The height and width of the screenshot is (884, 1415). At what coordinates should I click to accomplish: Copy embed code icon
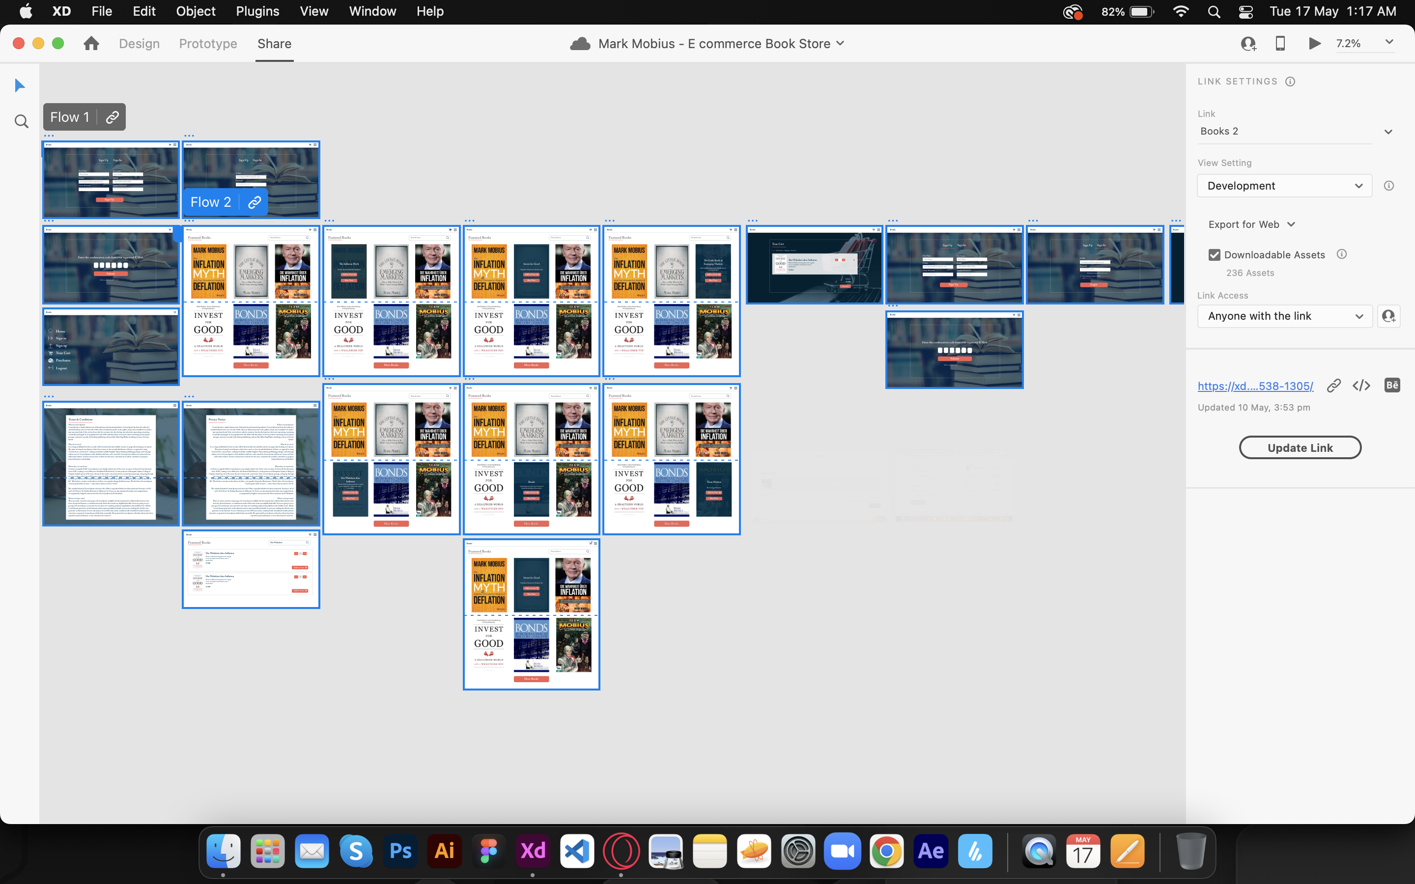(1361, 386)
